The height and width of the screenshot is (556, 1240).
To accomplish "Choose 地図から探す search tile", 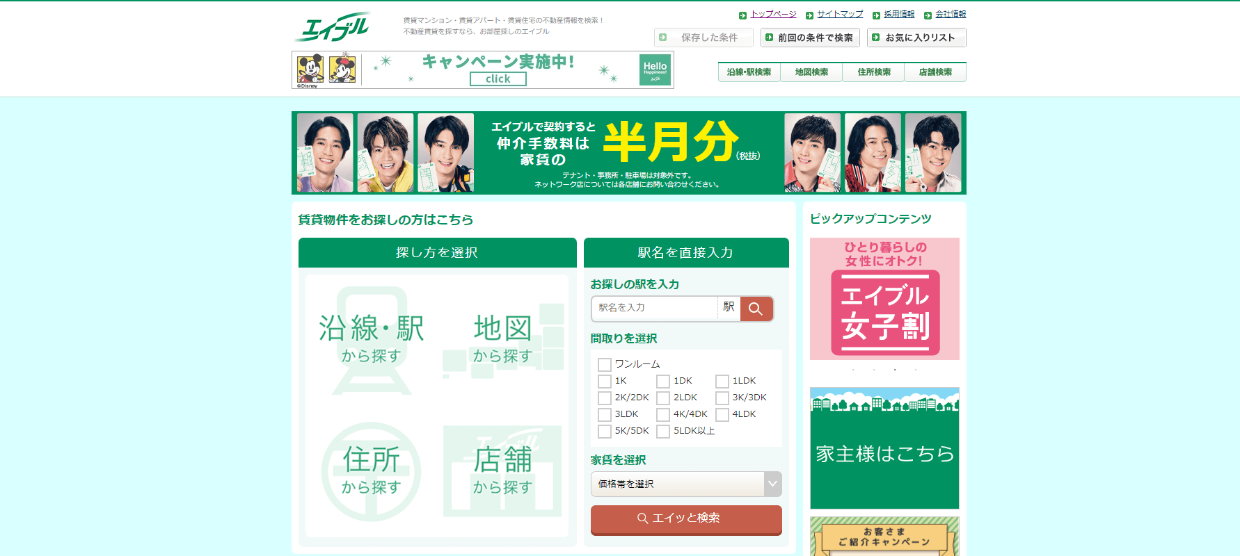I will (503, 341).
